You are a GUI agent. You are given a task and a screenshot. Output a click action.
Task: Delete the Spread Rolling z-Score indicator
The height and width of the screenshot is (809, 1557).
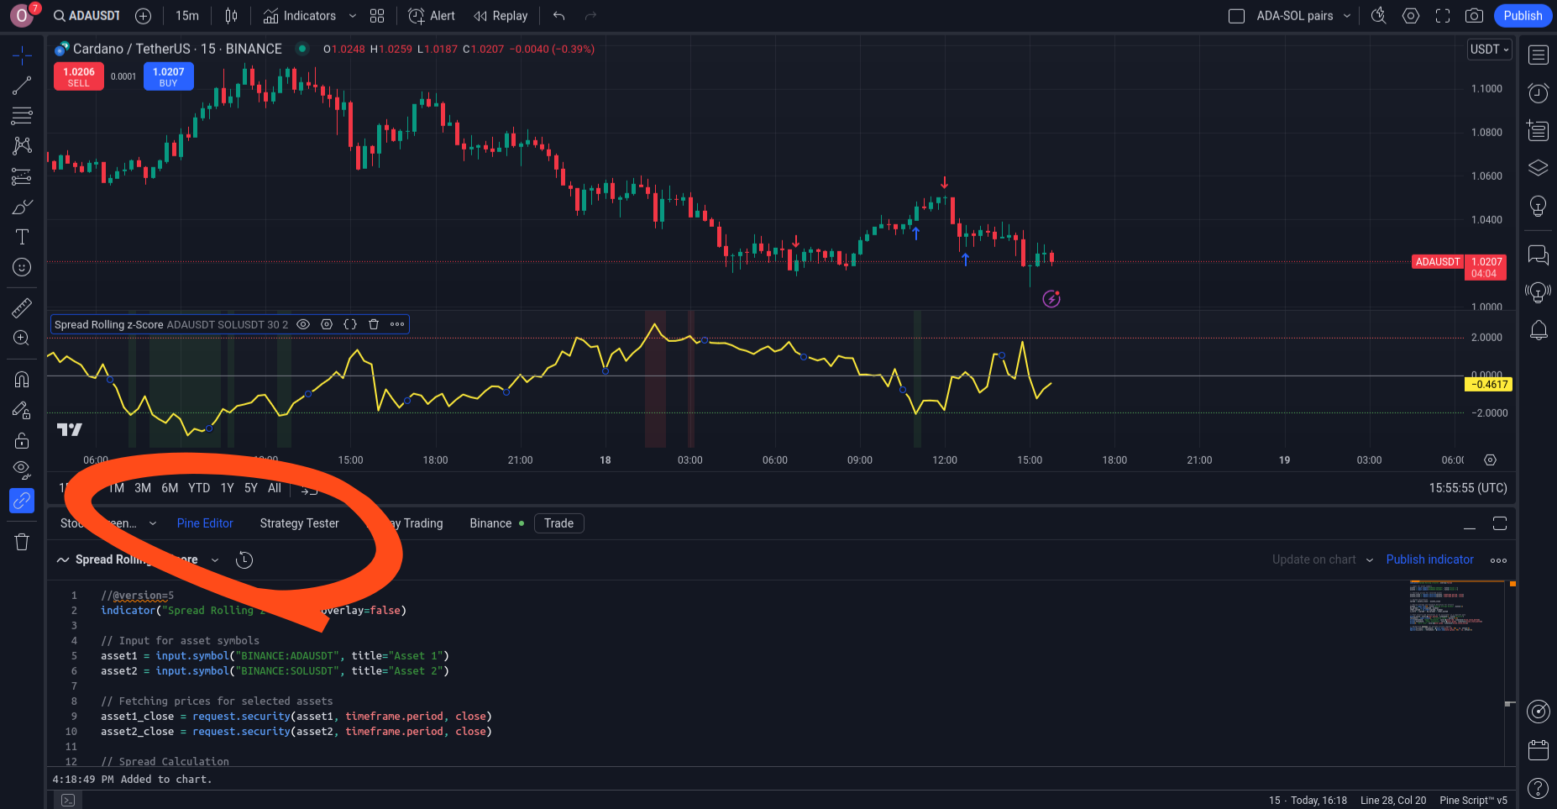pos(374,324)
